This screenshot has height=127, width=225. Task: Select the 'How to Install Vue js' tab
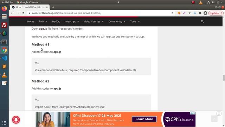pyautogui.click(x=30, y=7)
